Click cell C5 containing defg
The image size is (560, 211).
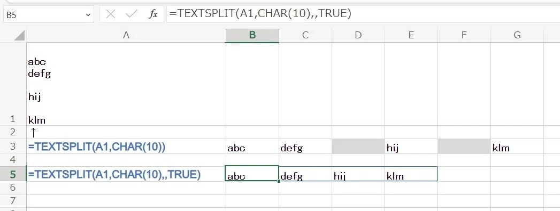pos(305,174)
